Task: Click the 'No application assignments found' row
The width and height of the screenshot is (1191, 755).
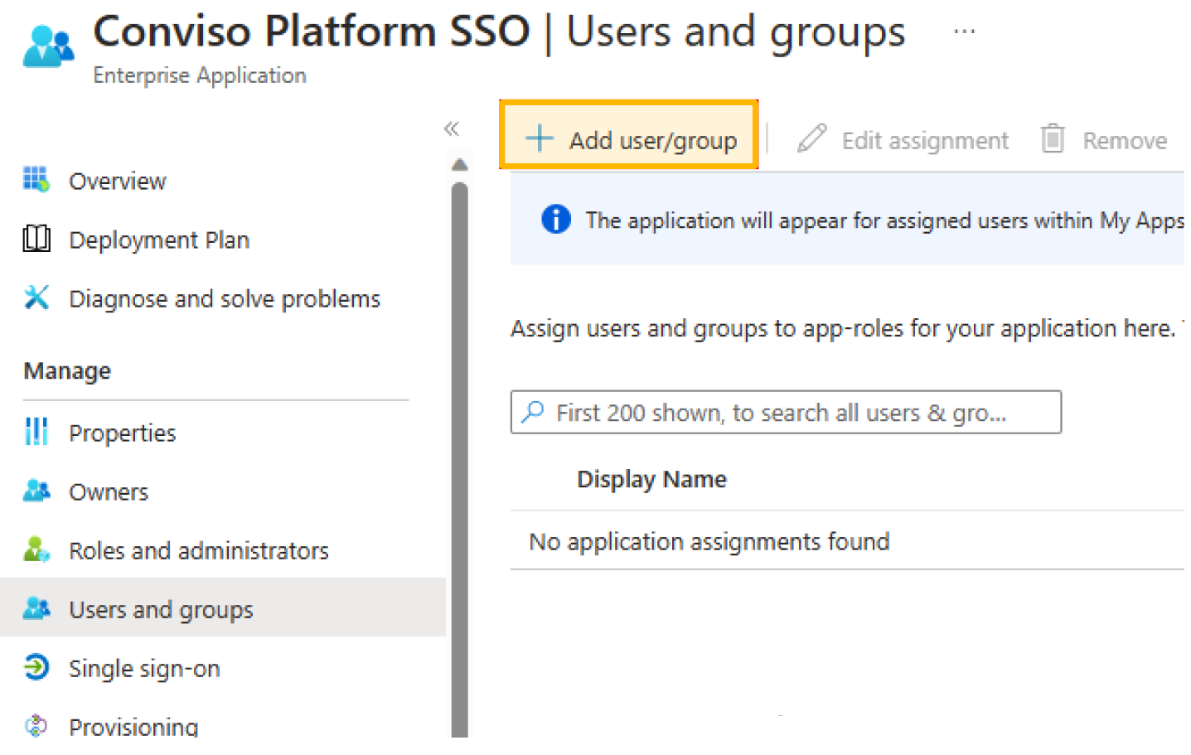Action: (x=847, y=541)
